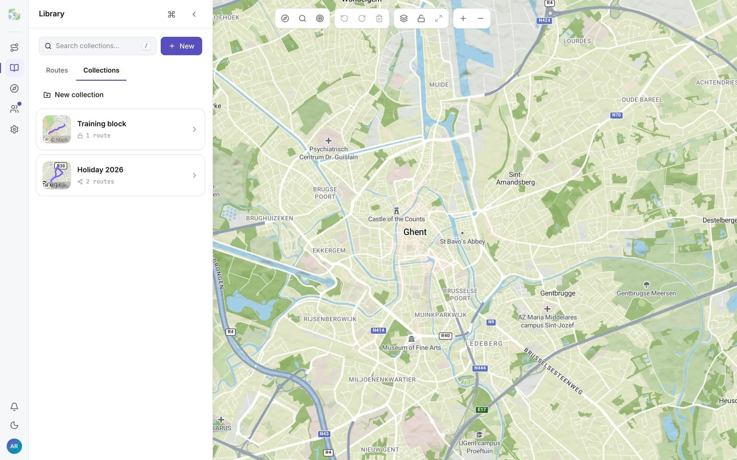
Task: Toggle dark mode moon icon
Action: coord(14,425)
